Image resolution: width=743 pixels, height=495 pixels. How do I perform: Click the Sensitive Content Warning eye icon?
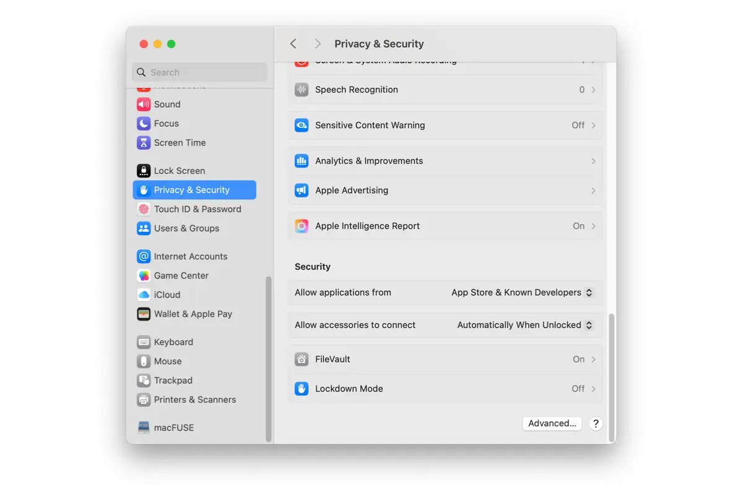302,125
